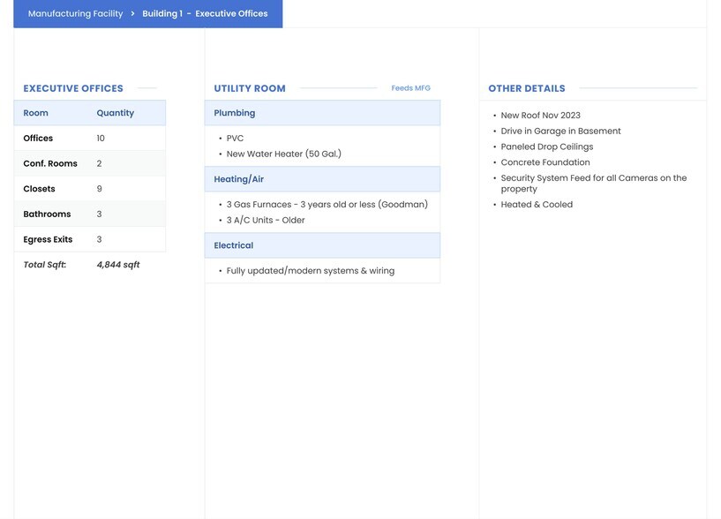Click the New Water Heater list item

click(x=283, y=154)
